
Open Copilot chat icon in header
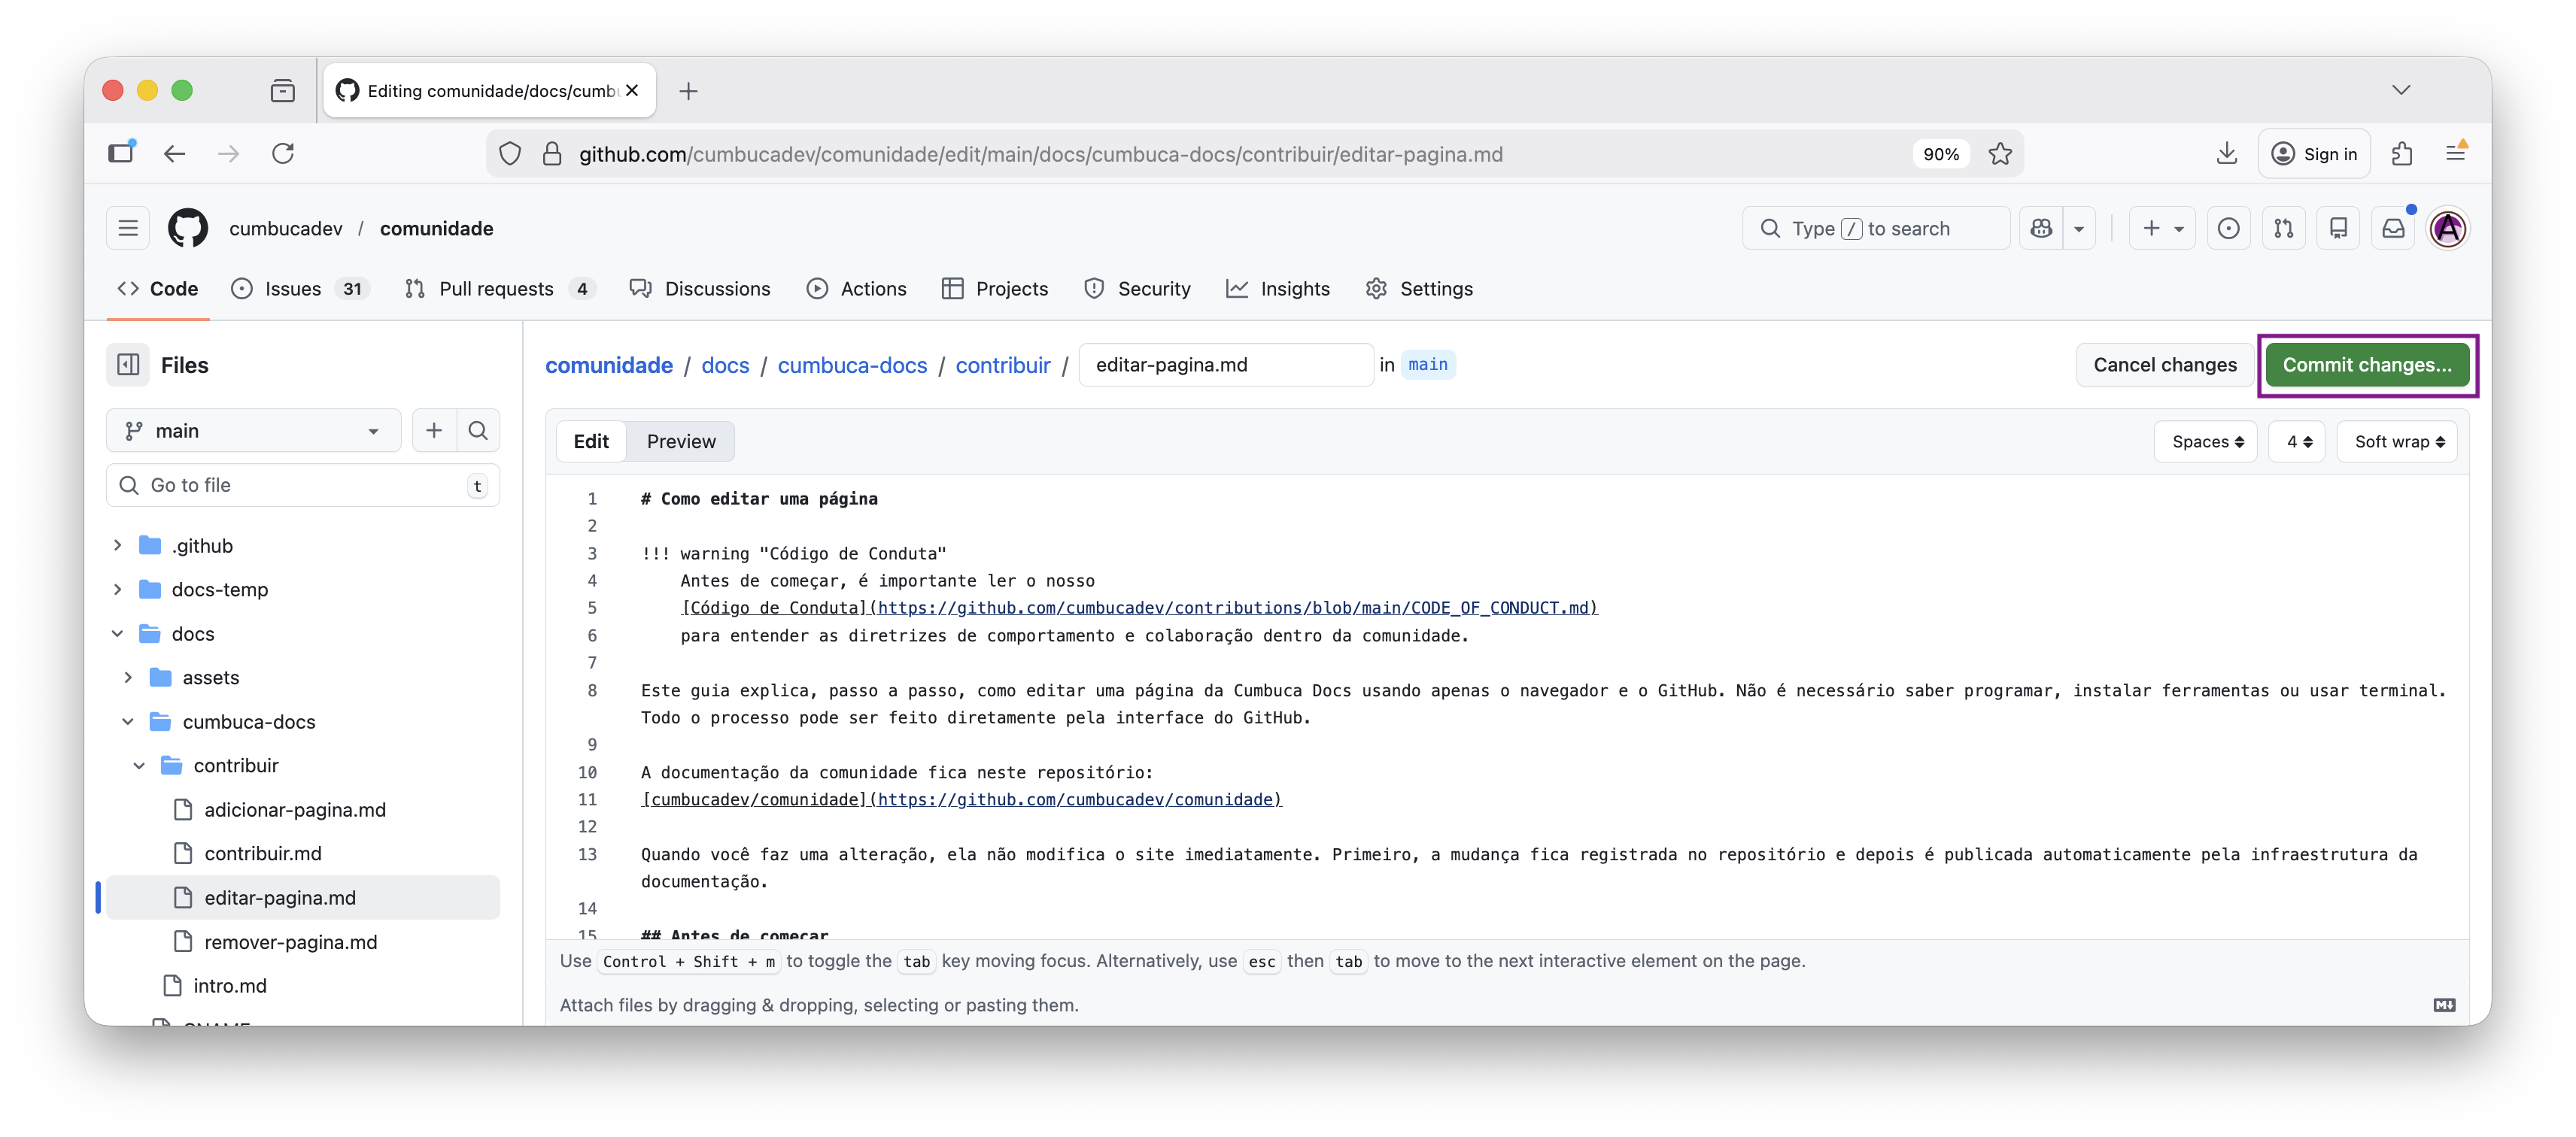pyautogui.click(x=2041, y=228)
